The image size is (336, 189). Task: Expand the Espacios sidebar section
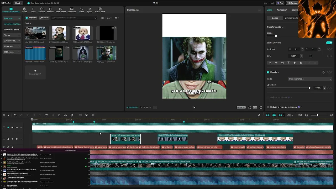[x=12, y=46]
